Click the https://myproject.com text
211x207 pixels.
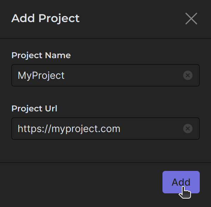[69, 129]
